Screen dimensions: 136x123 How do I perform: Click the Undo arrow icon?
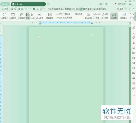[26, 9]
